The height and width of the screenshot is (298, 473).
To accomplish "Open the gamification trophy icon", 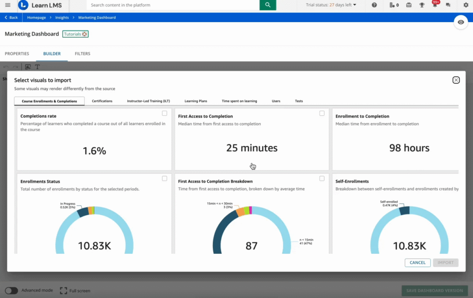I will 422,5.
